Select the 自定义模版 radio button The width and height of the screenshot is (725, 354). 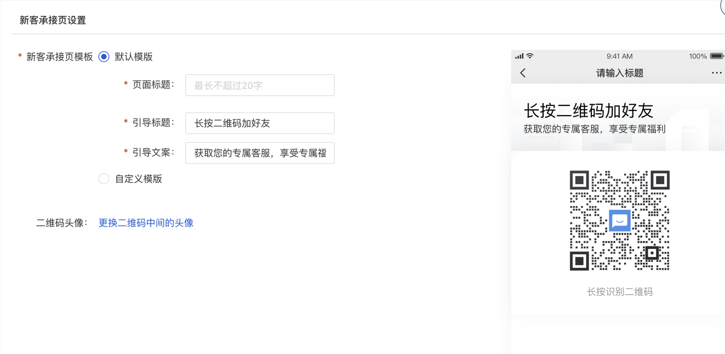104,179
